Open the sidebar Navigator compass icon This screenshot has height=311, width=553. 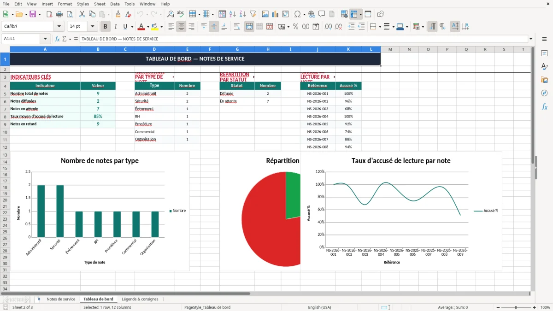544,93
